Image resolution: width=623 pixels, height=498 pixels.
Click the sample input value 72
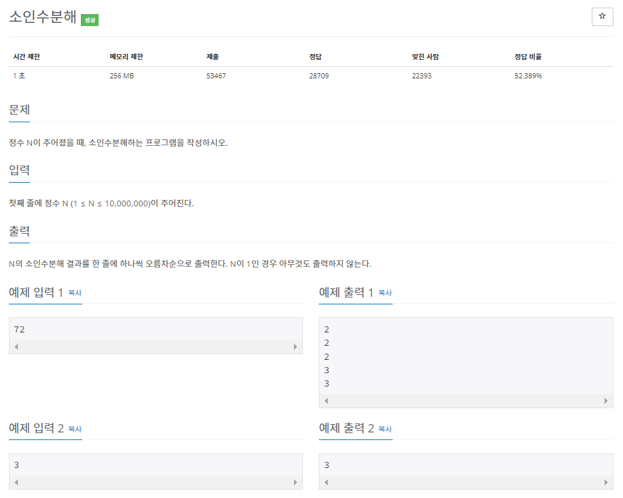point(19,329)
